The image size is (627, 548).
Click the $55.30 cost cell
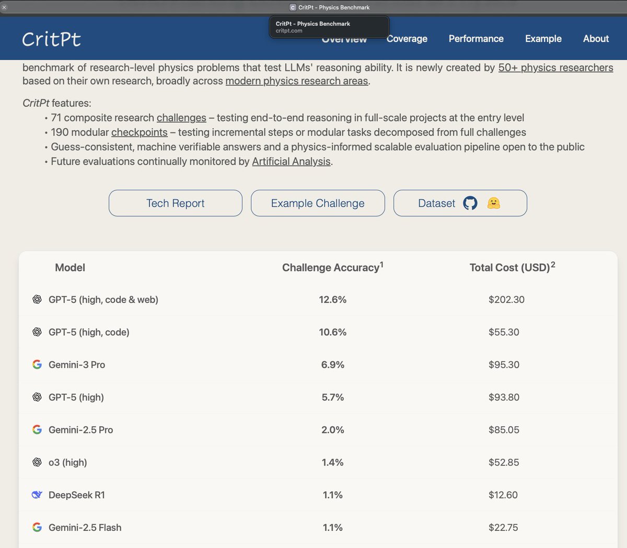(x=504, y=332)
